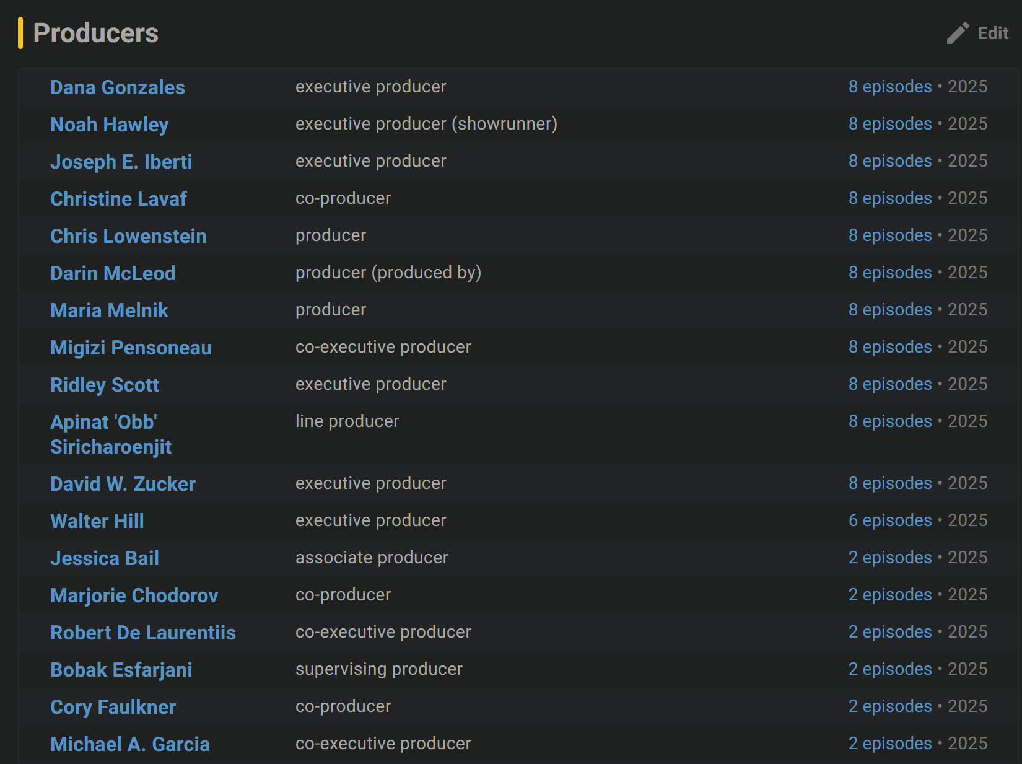Open Michael A. Garcia's page
Viewport: 1022px width, 764px height.
[x=129, y=744]
